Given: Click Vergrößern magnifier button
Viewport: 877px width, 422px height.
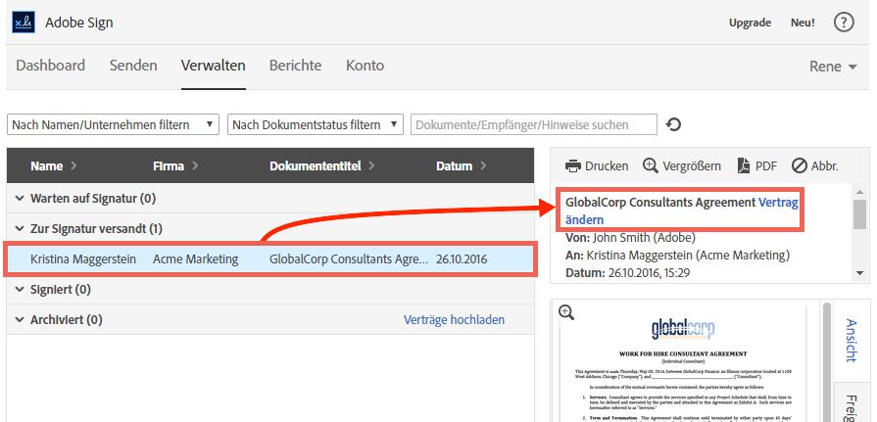Looking at the screenshot, I should tap(682, 166).
